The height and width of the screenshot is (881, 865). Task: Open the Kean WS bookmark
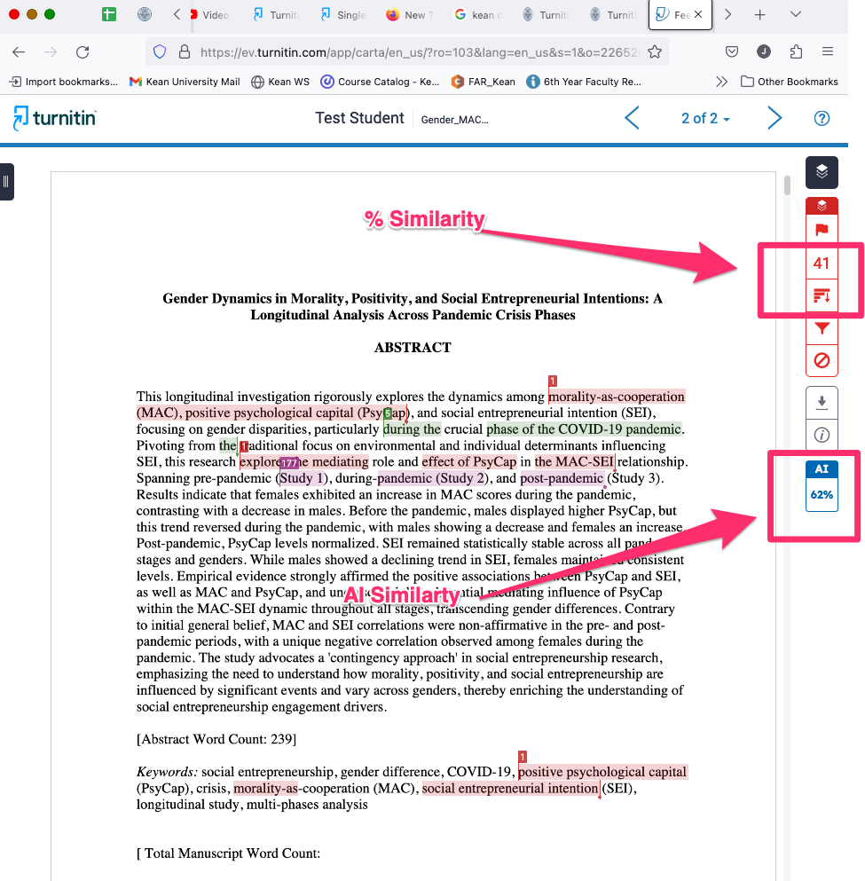(x=280, y=82)
